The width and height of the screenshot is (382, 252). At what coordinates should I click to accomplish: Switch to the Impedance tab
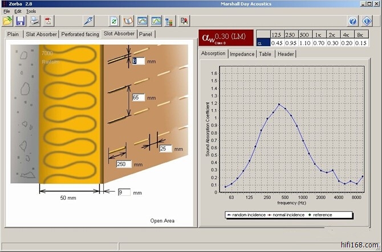pos(242,53)
